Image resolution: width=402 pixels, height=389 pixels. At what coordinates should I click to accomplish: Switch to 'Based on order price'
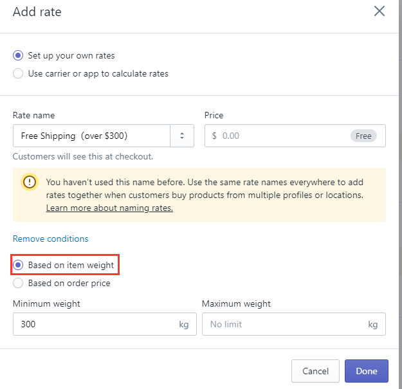tap(18, 283)
